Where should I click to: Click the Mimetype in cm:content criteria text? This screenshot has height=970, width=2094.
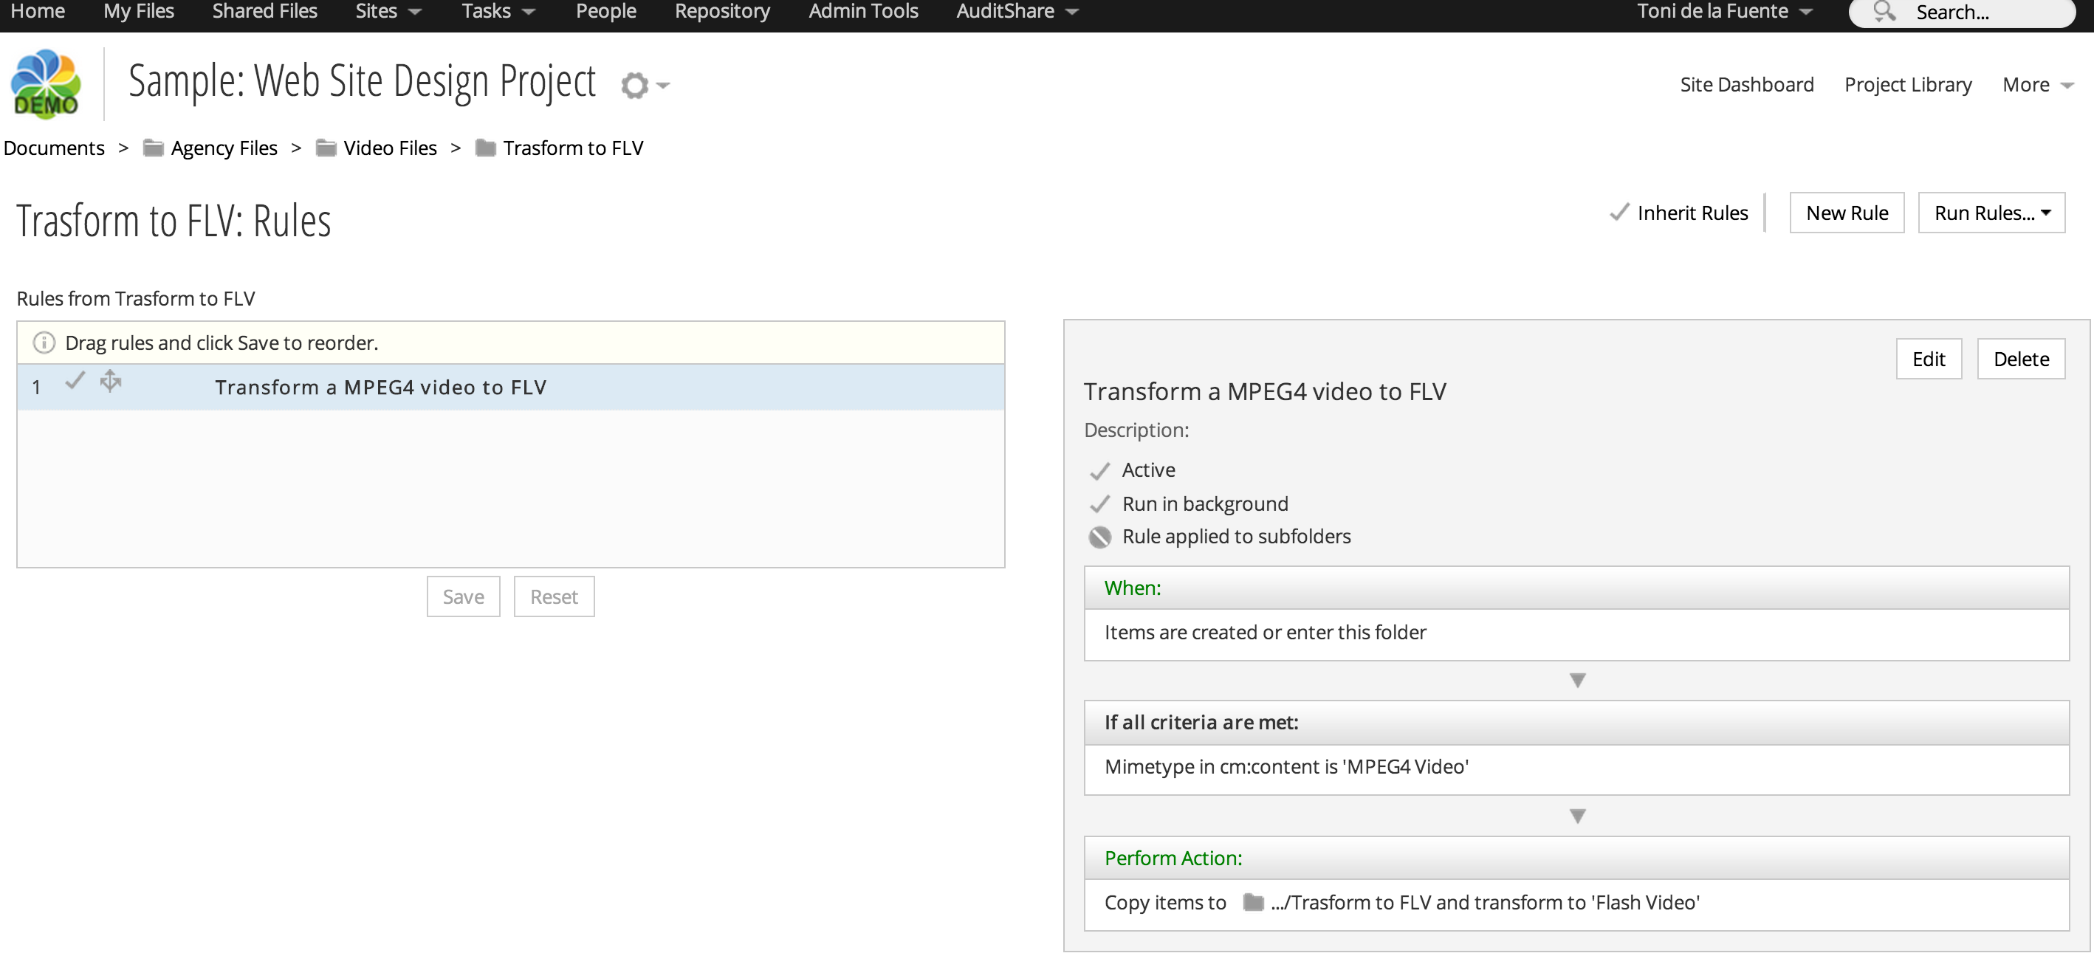pos(1286,767)
